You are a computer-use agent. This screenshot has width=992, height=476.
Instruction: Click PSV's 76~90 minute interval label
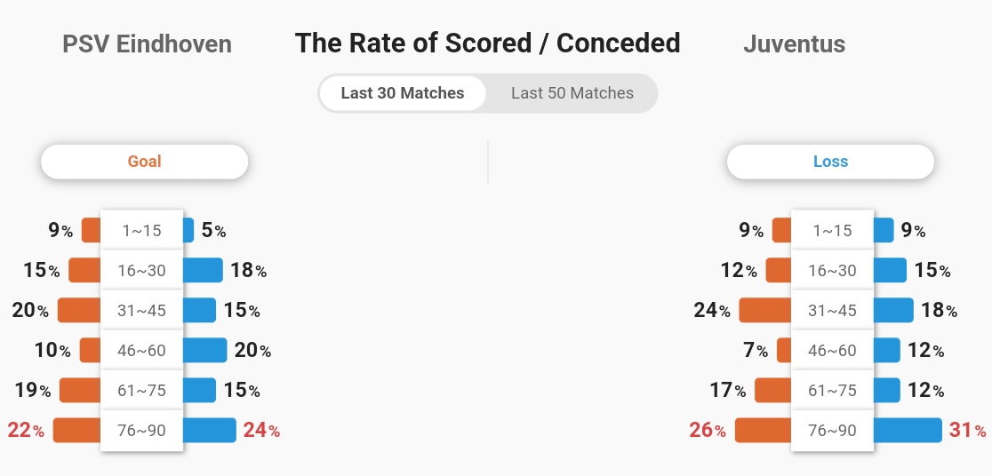click(141, 431)
